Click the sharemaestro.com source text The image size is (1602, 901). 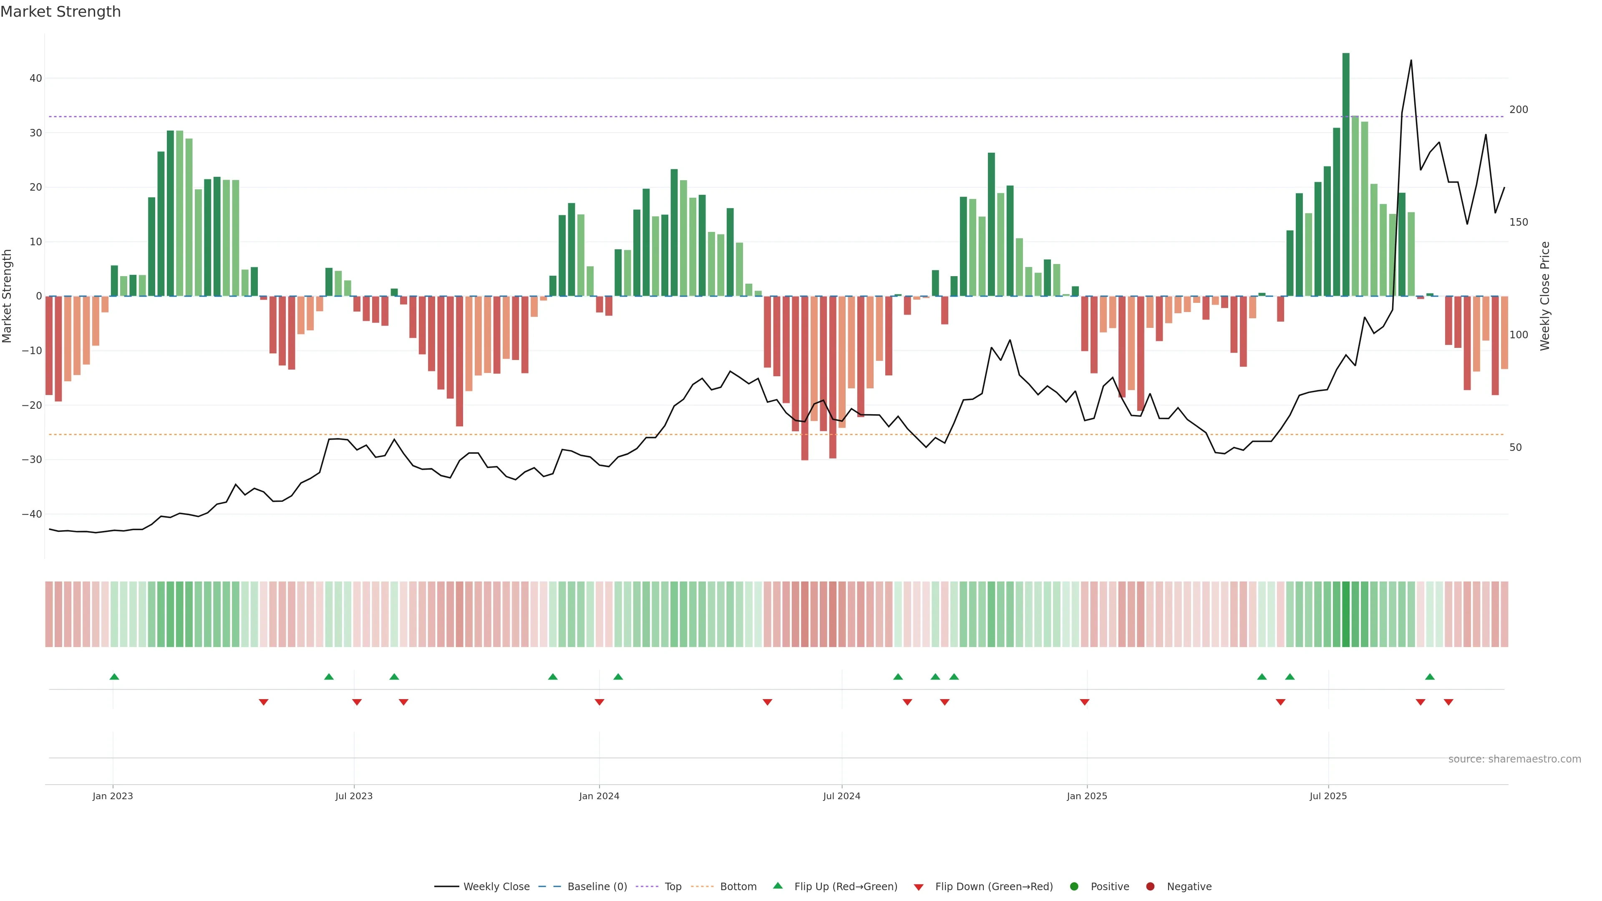pyautogui.click(x=1514, y=759)
